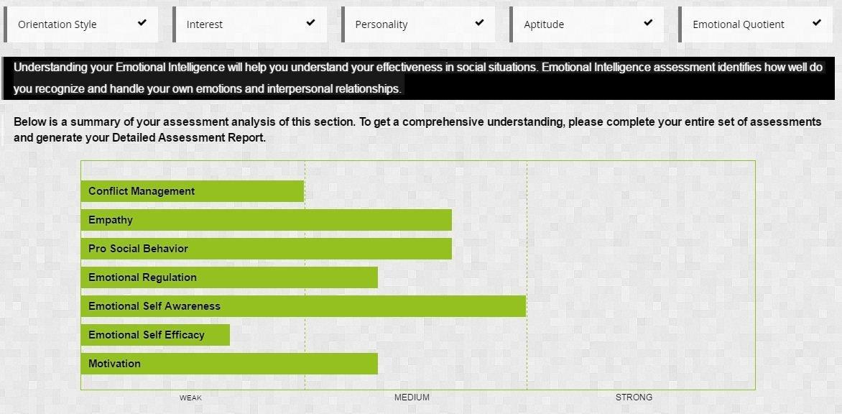The image size is (842, 414).
Task: Click the Emotional Quotient checkmark icon
Action: 817,23
